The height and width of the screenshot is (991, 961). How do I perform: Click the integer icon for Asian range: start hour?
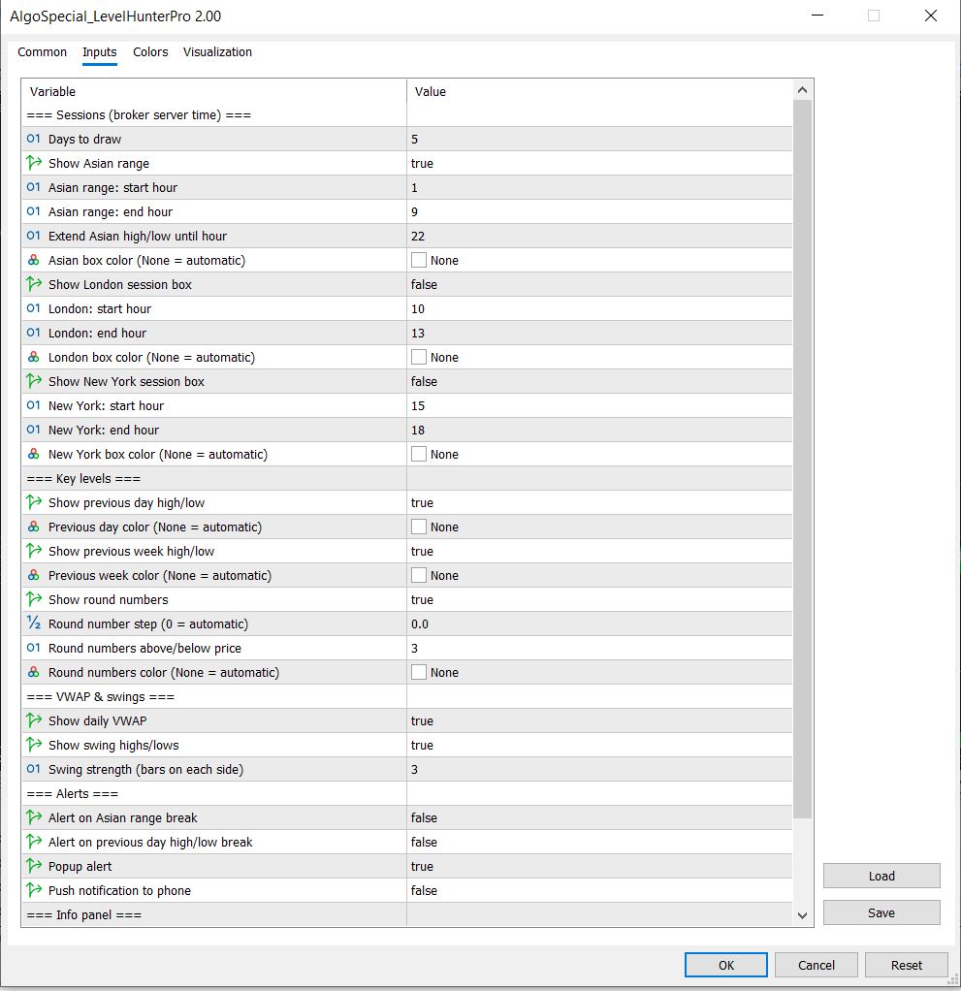(x=34, y=187)
